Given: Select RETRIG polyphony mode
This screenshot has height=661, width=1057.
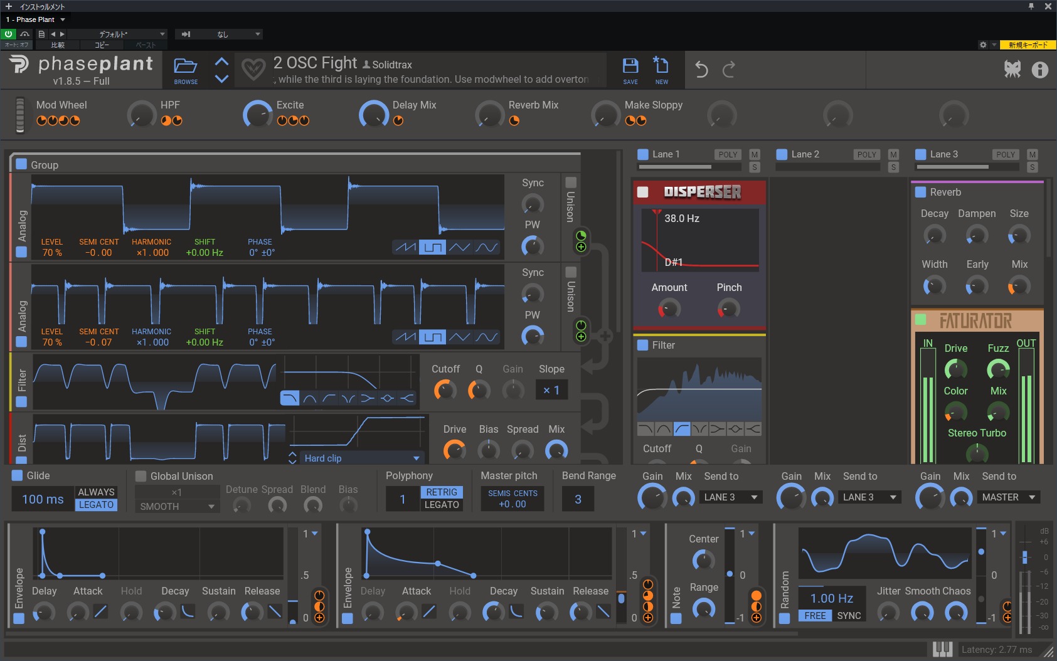Looking at the screenshot, I should tap(442, 492).
